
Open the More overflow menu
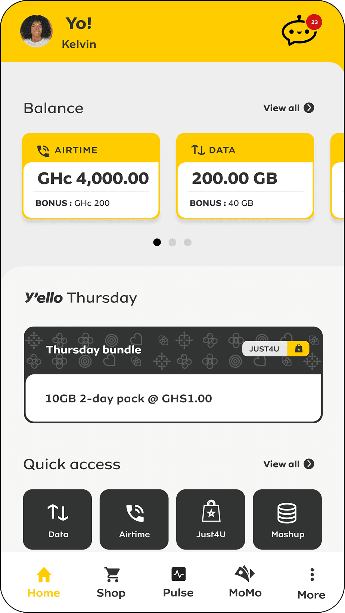(312, 582)
